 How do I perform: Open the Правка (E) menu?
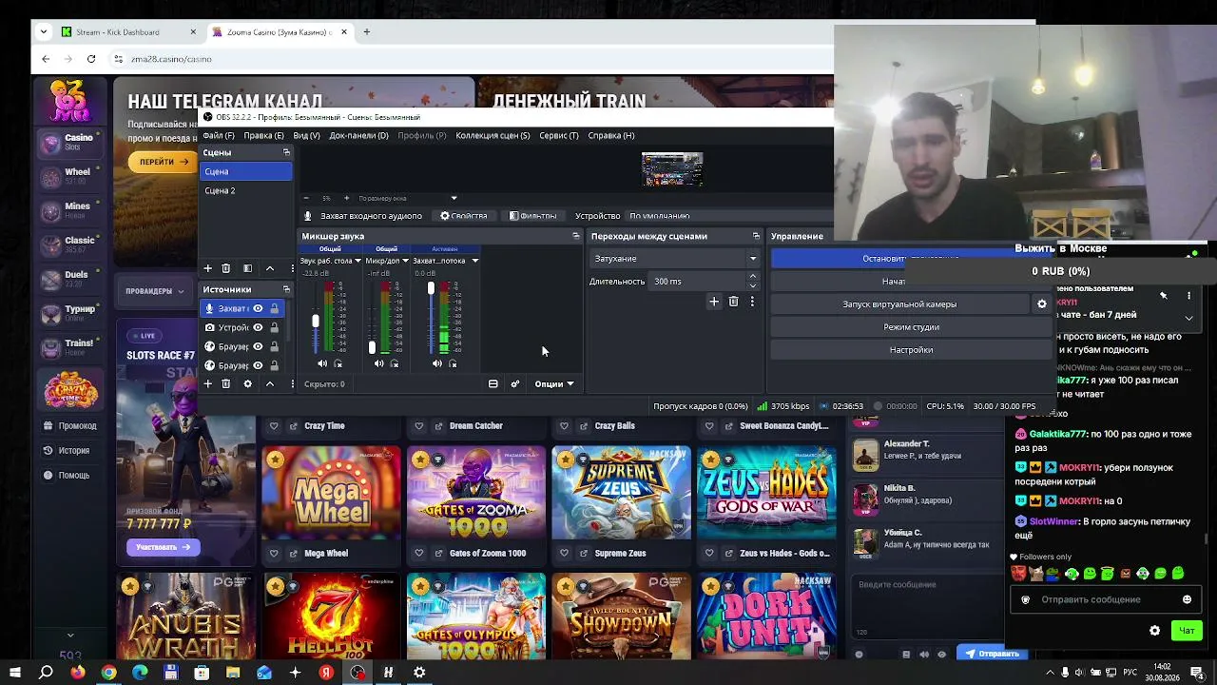[x=263, y=135]
